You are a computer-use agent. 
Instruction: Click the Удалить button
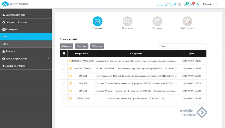point(82,46)
